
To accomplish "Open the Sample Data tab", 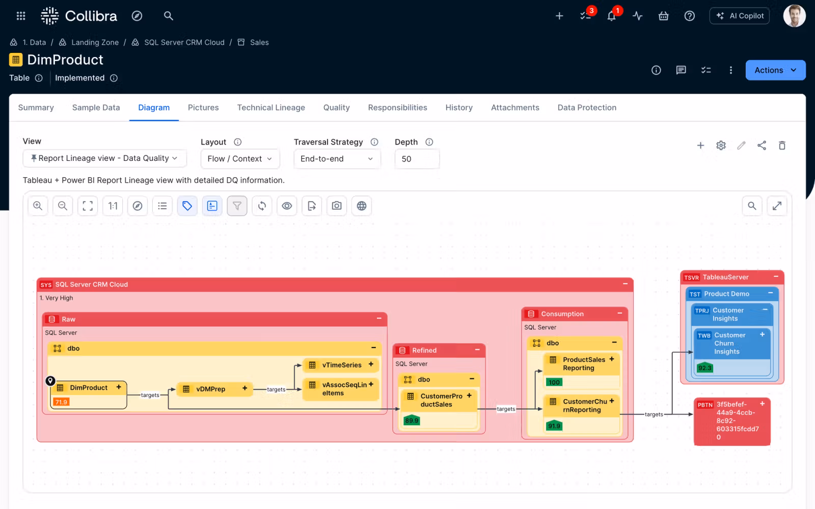I will (x=96, y=108).
